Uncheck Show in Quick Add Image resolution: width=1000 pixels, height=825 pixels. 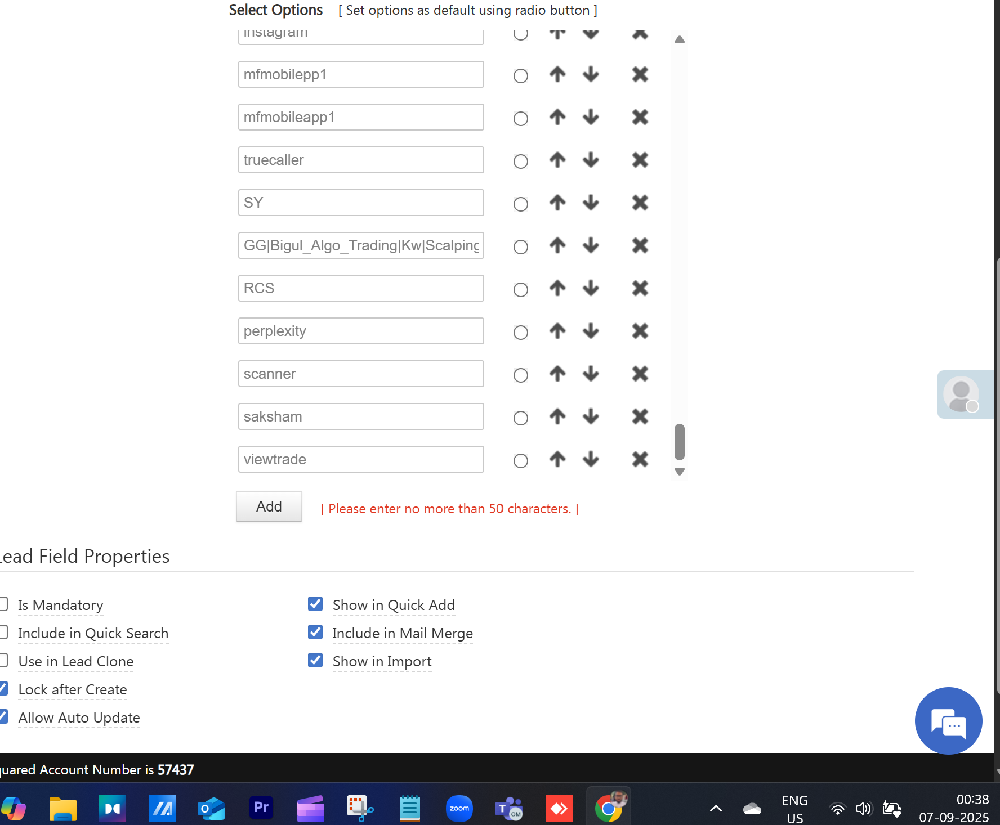click(x=315, y=604)
